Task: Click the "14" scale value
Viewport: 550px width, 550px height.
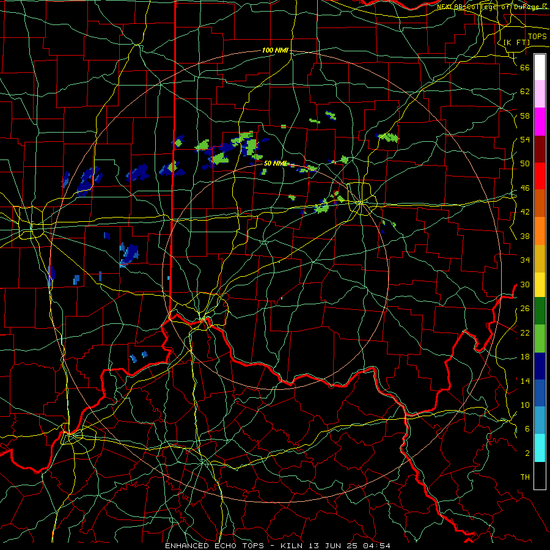Action: [525, 381]
